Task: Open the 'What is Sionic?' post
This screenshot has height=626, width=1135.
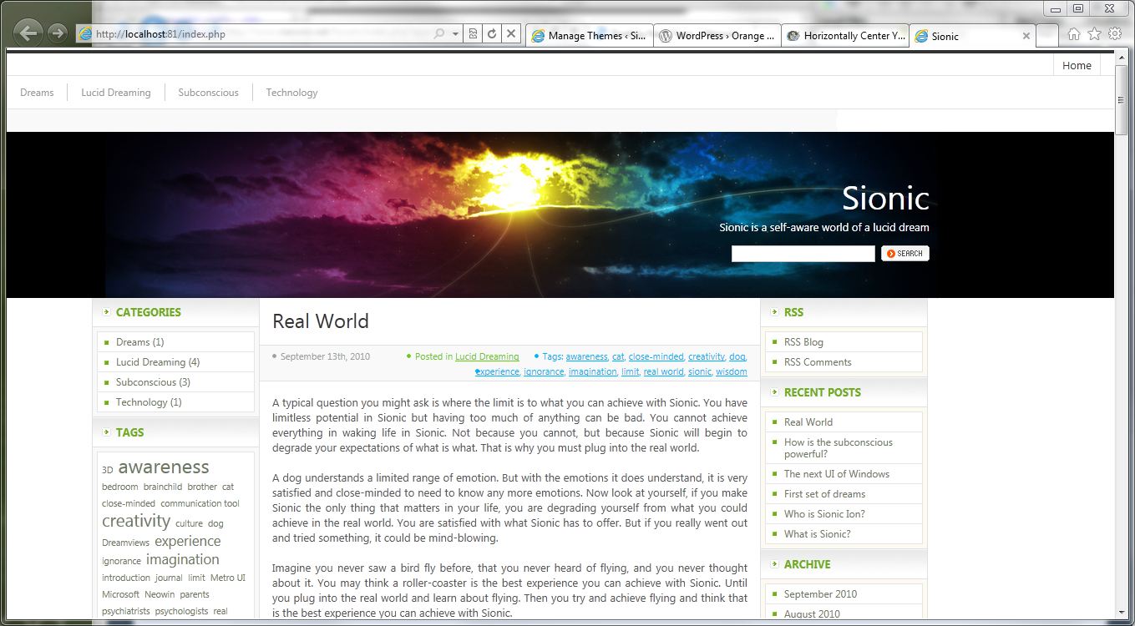Action: [818, 534]
